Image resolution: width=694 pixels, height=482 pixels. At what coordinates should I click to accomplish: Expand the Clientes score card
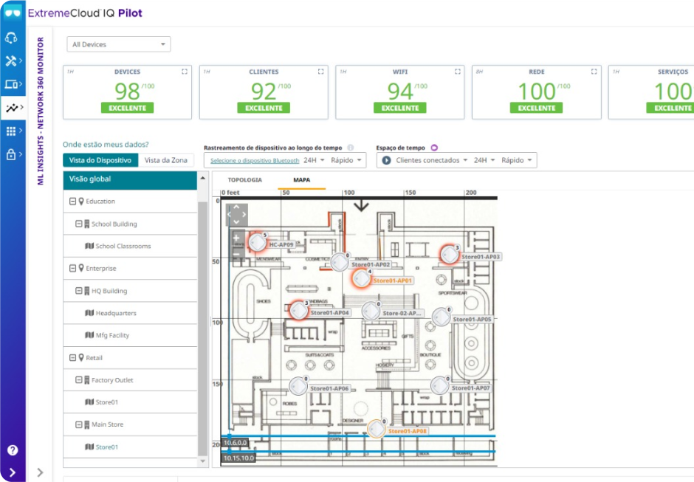(x=321, y=72)
